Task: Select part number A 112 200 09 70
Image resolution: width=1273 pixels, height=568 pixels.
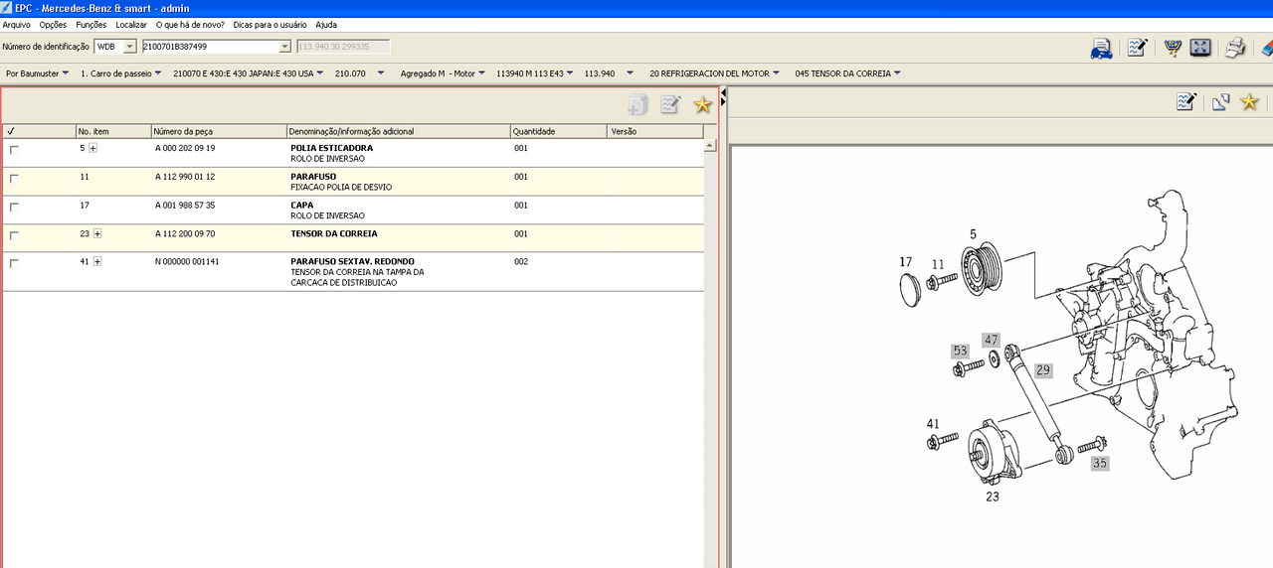Action: coord(185,234)
